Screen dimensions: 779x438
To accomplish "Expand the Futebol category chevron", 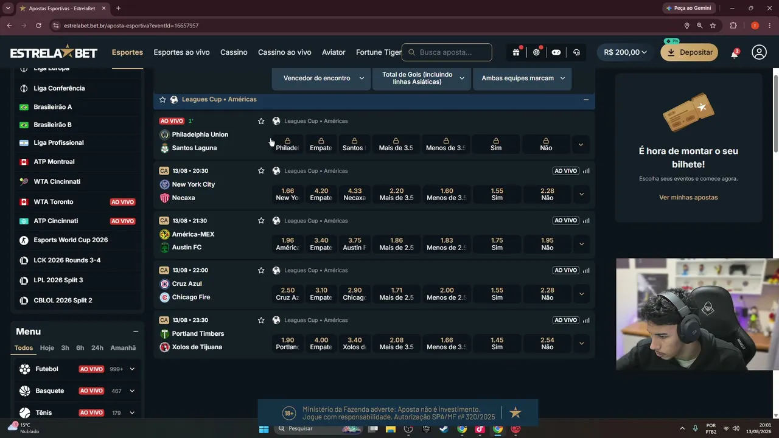I will pyautogui.click(x=132, y=369).
